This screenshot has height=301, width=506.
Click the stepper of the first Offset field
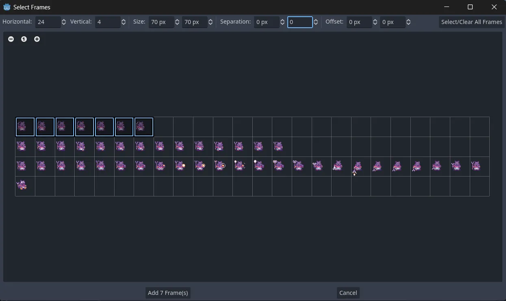375,22
